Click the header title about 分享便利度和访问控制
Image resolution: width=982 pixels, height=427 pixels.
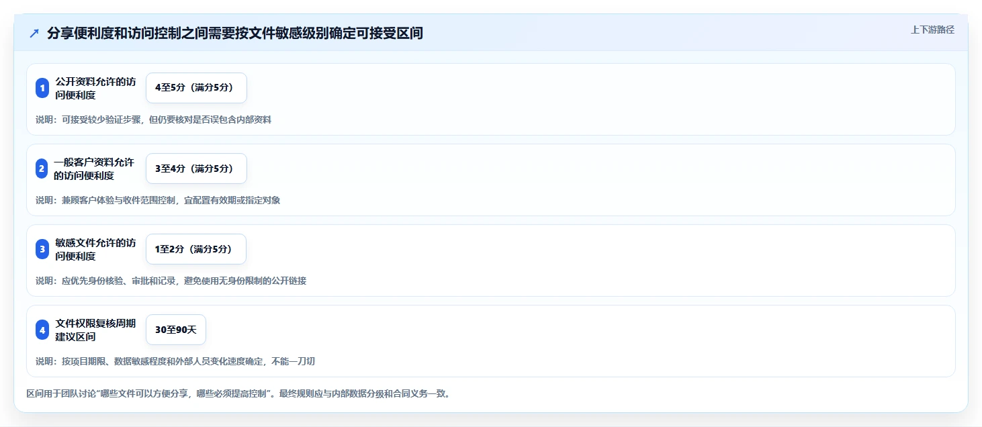(x=235, y=33)
